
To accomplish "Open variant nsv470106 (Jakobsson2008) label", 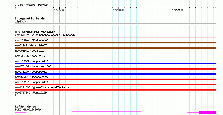I will click(34, 66).
